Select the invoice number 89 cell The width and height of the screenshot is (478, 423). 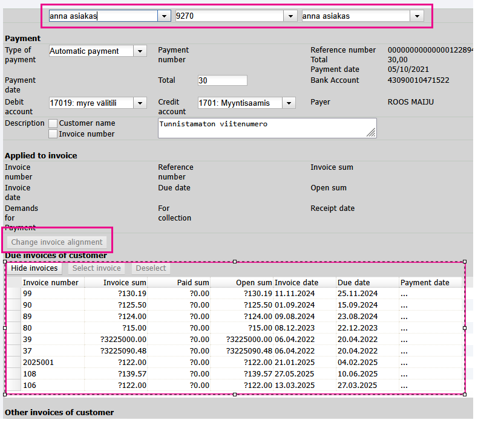coord(53,317)
